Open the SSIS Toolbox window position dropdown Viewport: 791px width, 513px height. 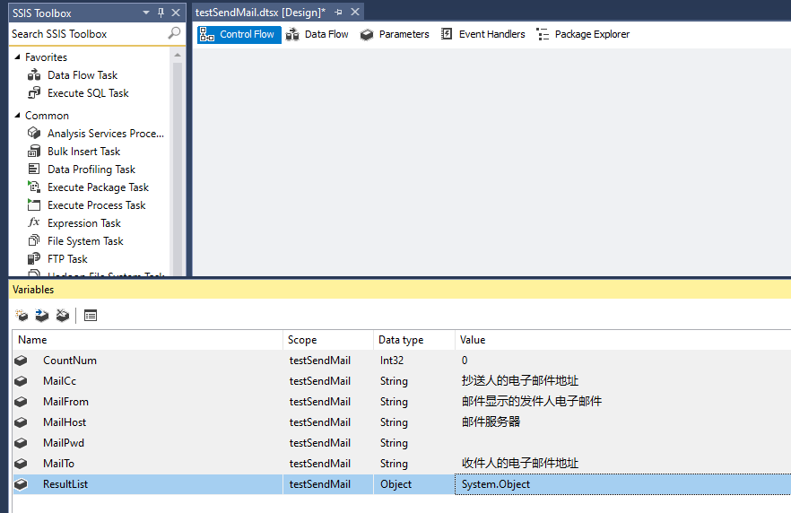(x=146, y=13)
